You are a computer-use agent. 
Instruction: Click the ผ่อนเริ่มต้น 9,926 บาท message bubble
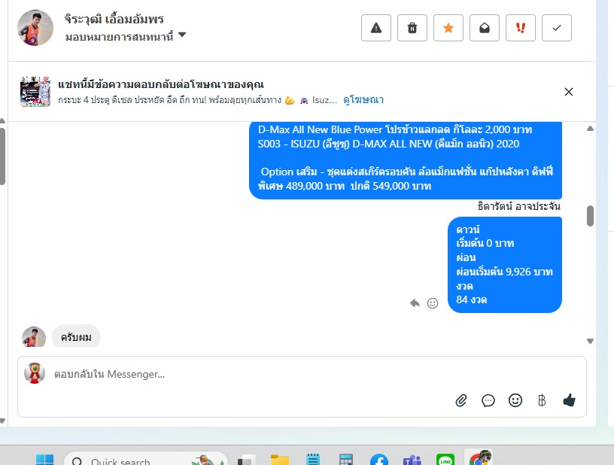[x=505, y=265]
